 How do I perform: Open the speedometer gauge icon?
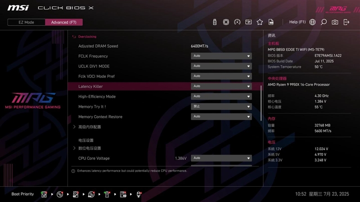(x=237, y=22)
